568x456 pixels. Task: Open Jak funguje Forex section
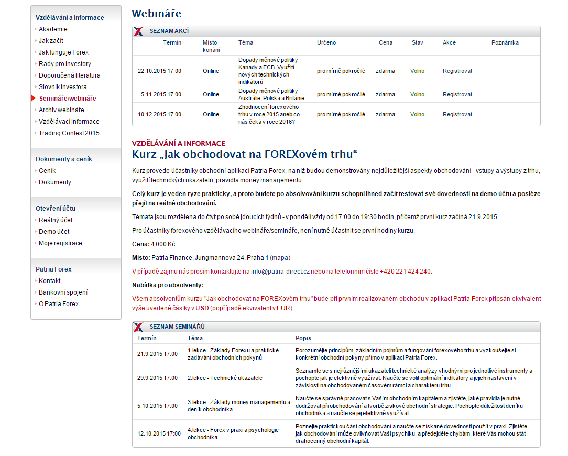click(x=63, y=52)
